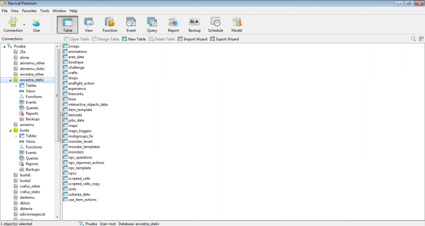Collapse the ancestra_static database node
425x226 pixels.
point(10,80)
